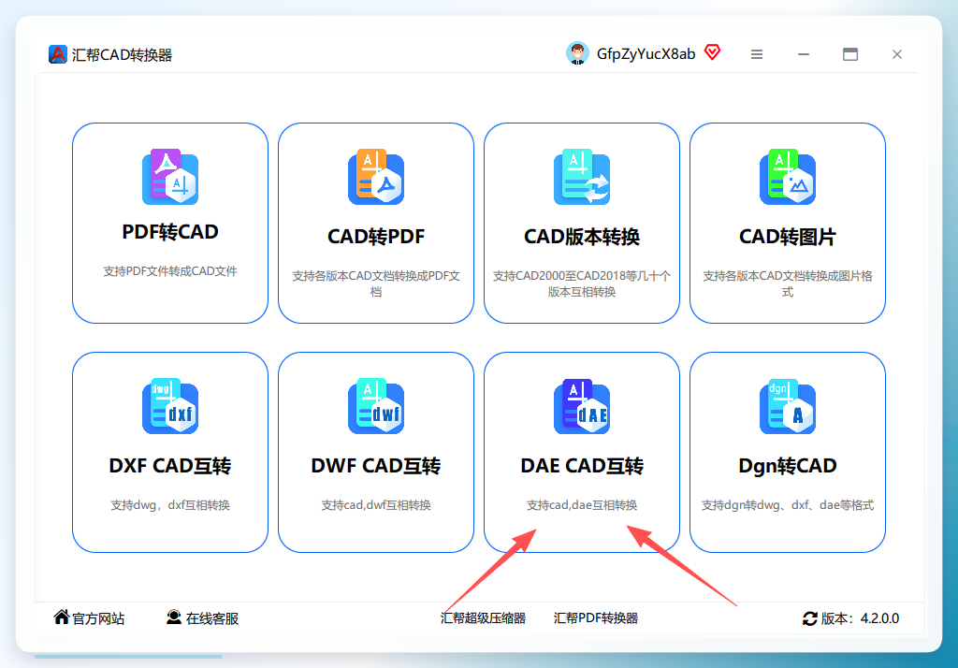Click the DWF CAD互转 dwf icon
This screenshot has height=668, width=958.
[x=376, y=406]
